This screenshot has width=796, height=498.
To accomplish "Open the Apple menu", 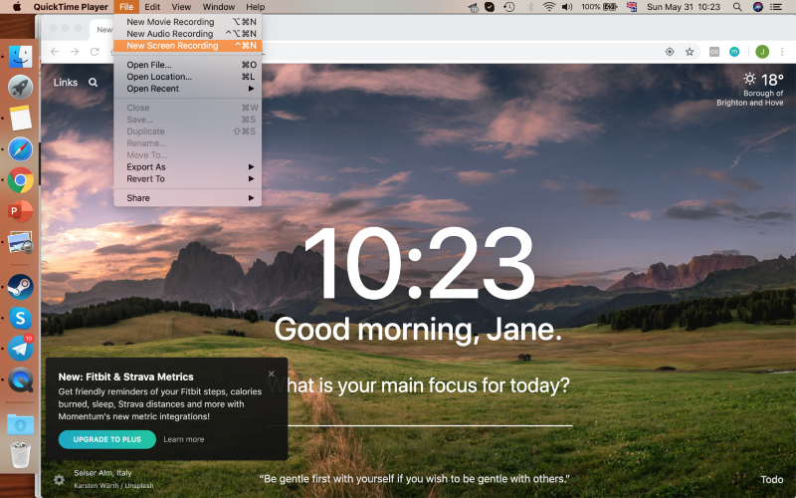I will point(16,7).
